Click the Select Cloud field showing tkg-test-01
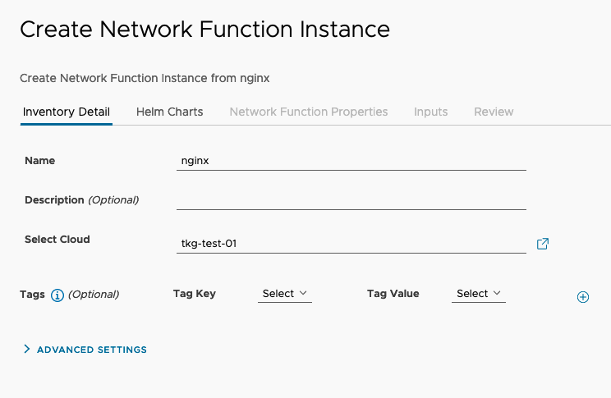 pyautogui.click(x=351, y=244)
